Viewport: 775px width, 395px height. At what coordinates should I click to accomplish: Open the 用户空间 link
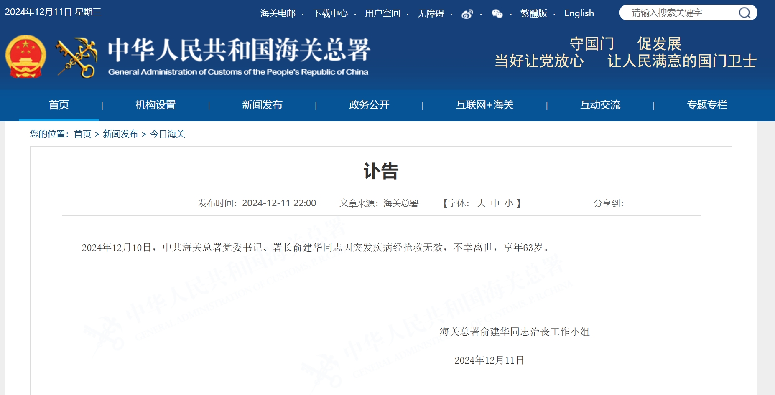coord(382,13)
